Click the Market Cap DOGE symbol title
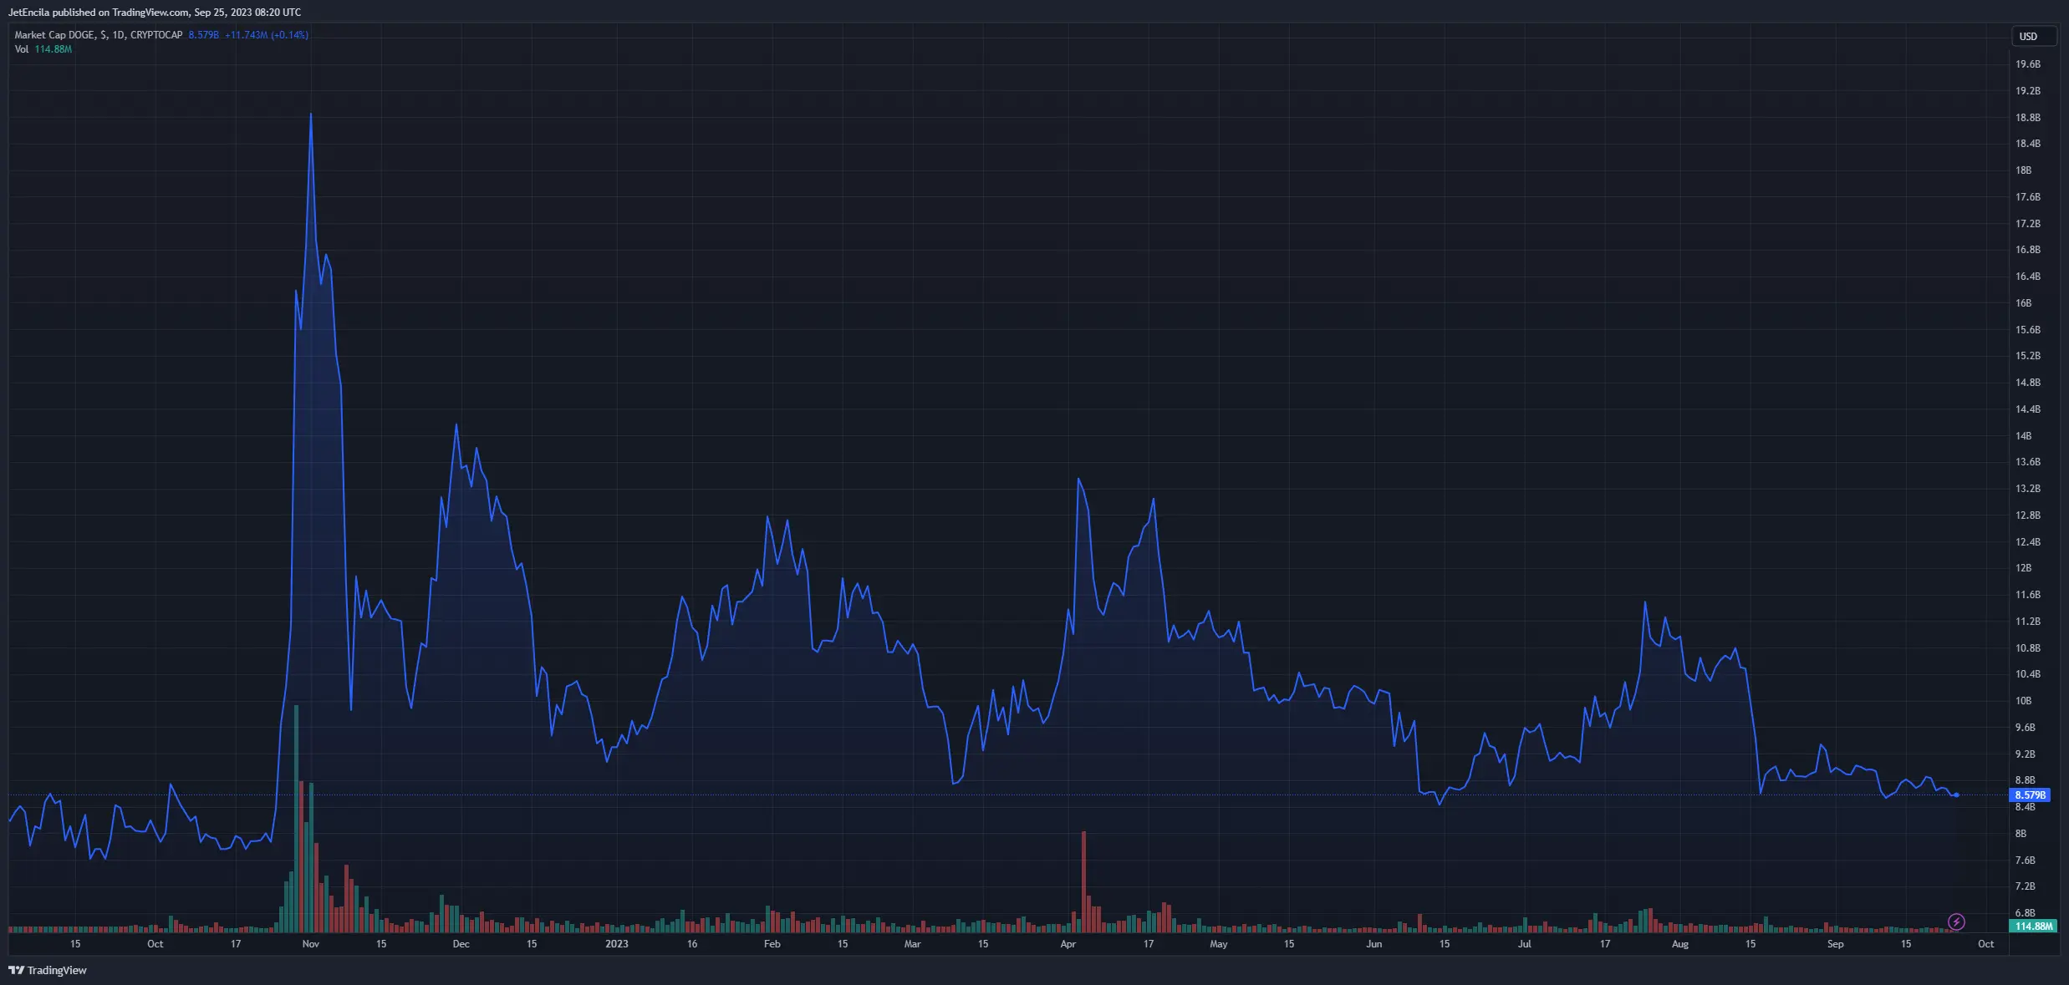The width and height of the screenshot is (2069, 985). [54, 35]
